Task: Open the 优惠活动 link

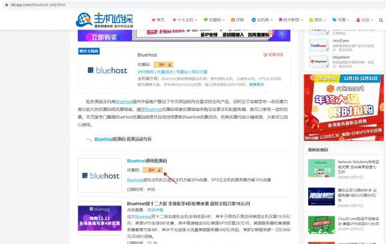Action: (165, 72)
